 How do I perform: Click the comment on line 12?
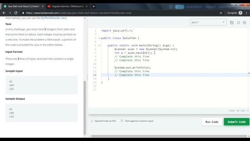click(132, 71)
